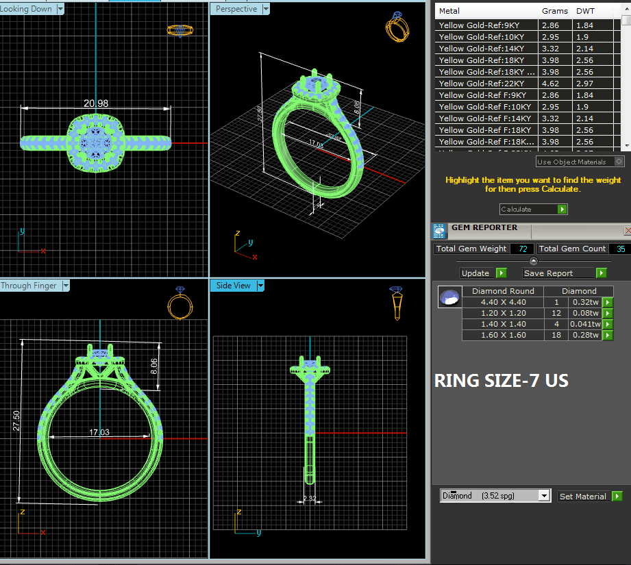Click green arrow for 1.20 X 1.20 diamond

pyautogui.click(x=607, y=314)
